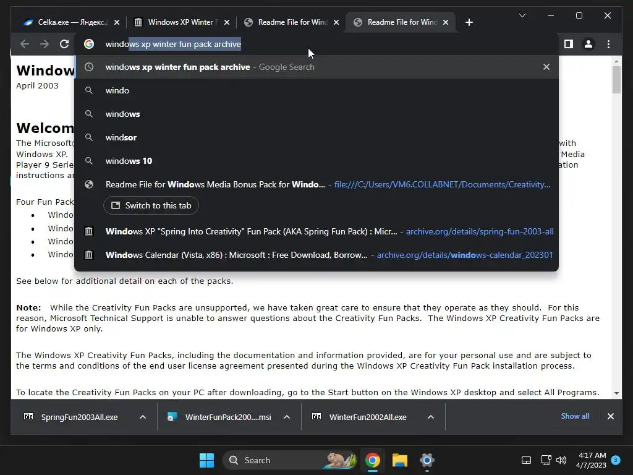Expand options for SpringFun2003All.exe download
Image resolution: width=633 pixels, height=475 pixels.
coord(143,417)
